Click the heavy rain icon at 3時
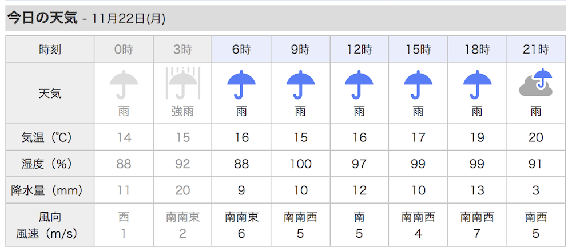 (x=183, y=84)
